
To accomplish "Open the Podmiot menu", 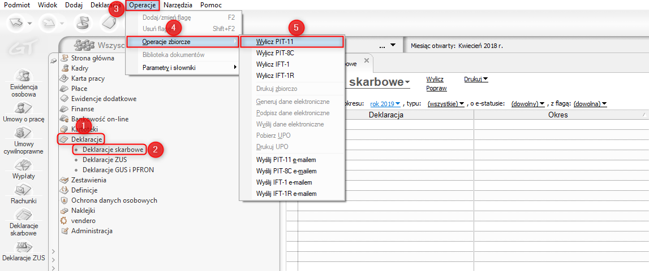I will (x=16, y=6).
